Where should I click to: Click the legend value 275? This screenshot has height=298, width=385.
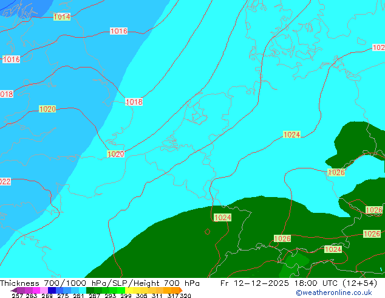click(63, 296)
